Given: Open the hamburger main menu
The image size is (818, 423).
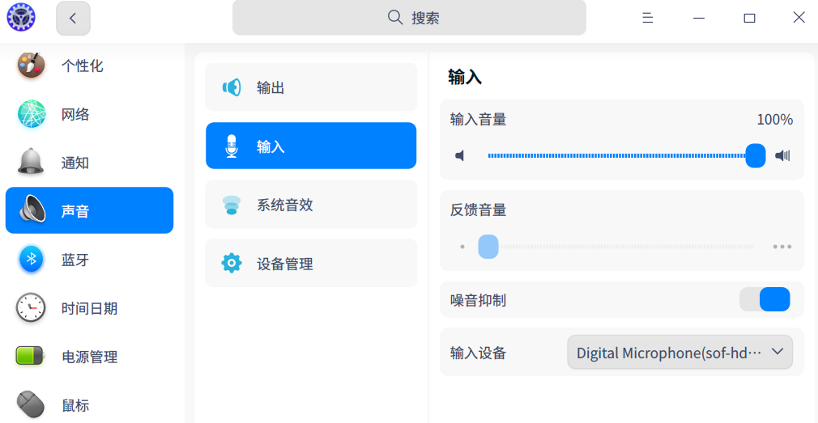Looking at the screenshot, I should click(x=647, y=19).
